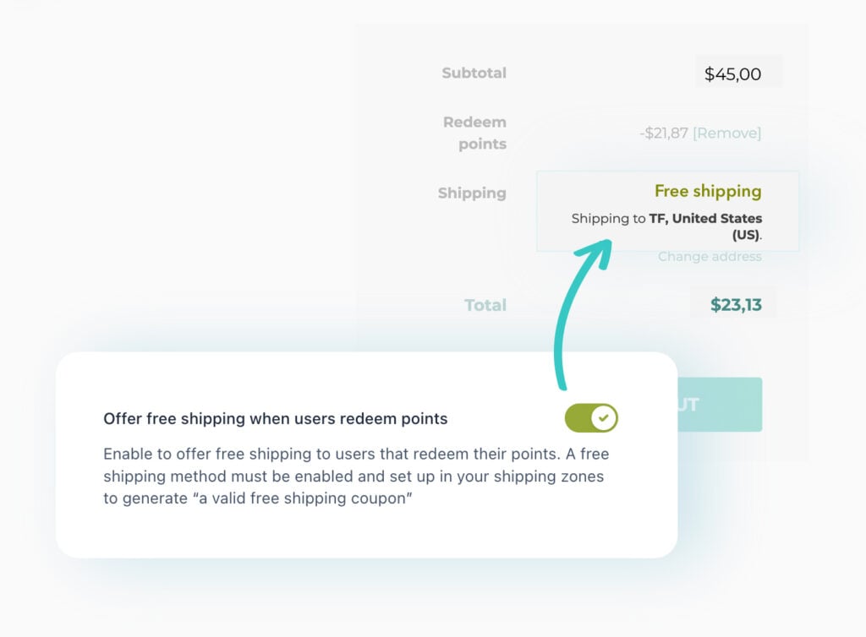Click the Free shipping details box

(667, 211)
